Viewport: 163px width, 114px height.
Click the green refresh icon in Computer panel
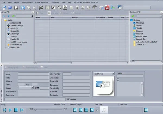pos(133,16)
